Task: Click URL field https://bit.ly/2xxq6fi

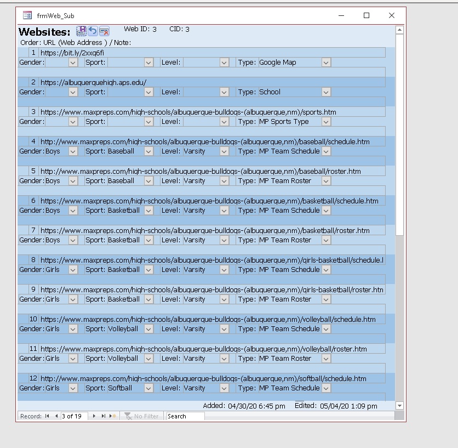Action: (x=213, y=53)
